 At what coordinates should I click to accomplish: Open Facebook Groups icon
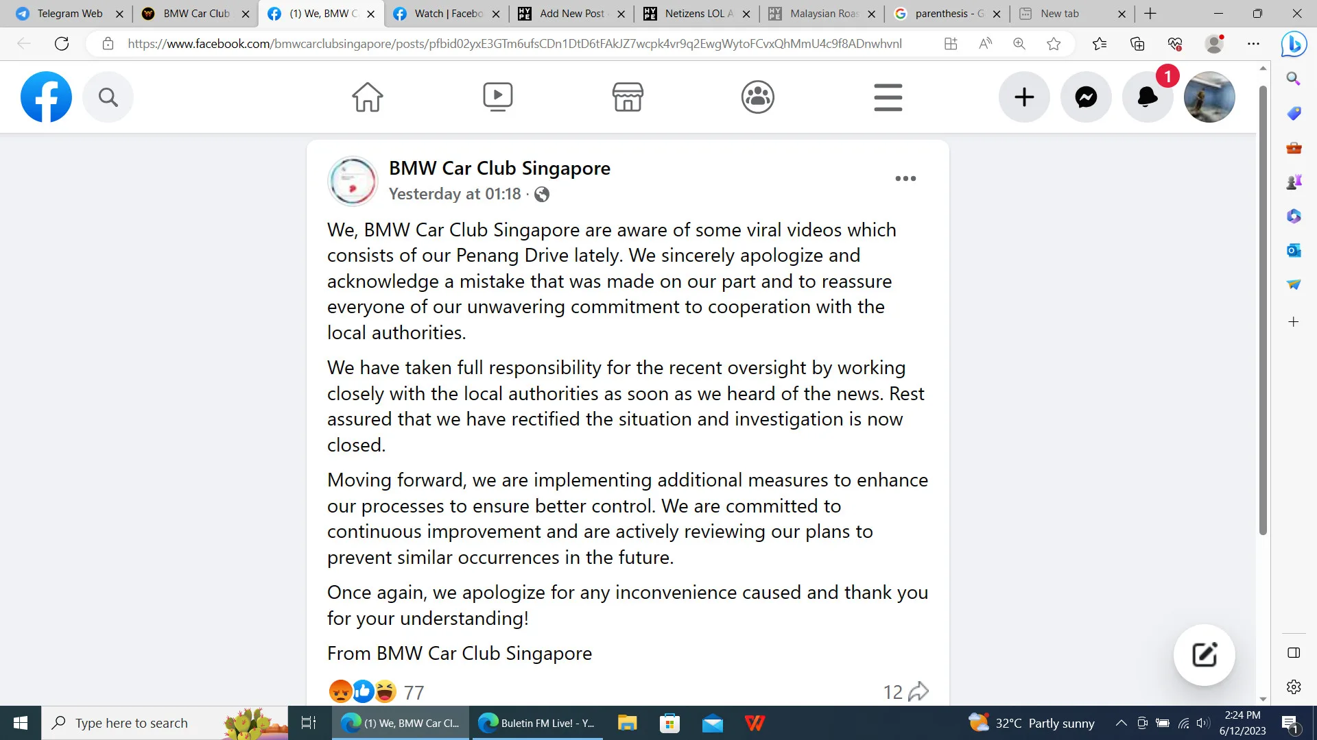(758, 97)
